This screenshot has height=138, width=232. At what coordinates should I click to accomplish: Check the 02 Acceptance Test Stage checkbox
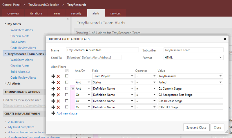[67, 95]
